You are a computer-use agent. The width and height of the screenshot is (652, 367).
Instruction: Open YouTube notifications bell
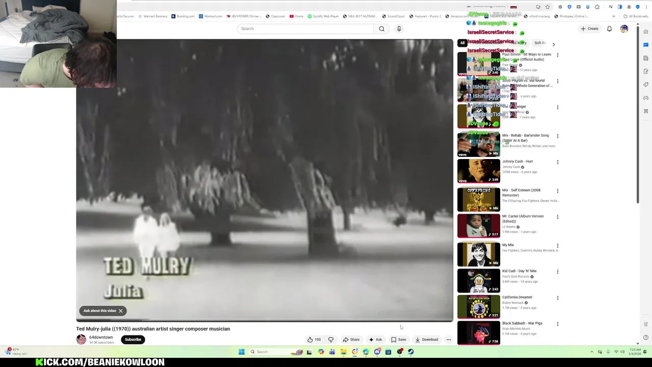click(x=609, y=29)
